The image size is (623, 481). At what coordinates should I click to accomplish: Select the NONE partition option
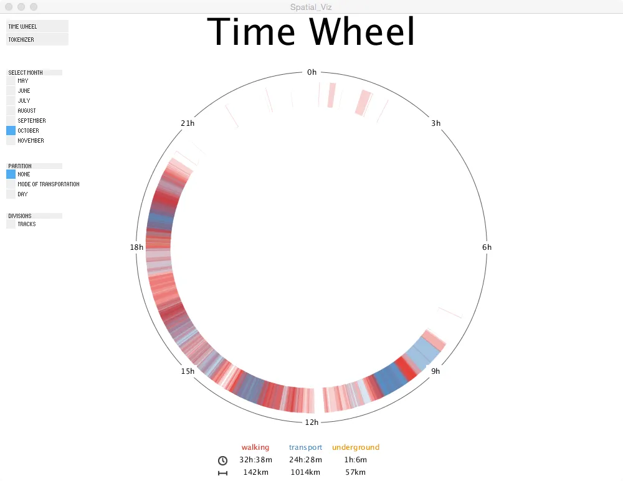[10, 174]
